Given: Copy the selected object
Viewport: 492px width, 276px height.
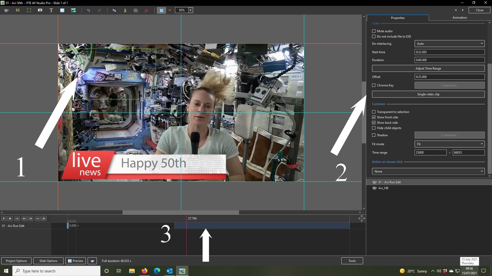Looking at the screenshot, I should tap(114, 10).
